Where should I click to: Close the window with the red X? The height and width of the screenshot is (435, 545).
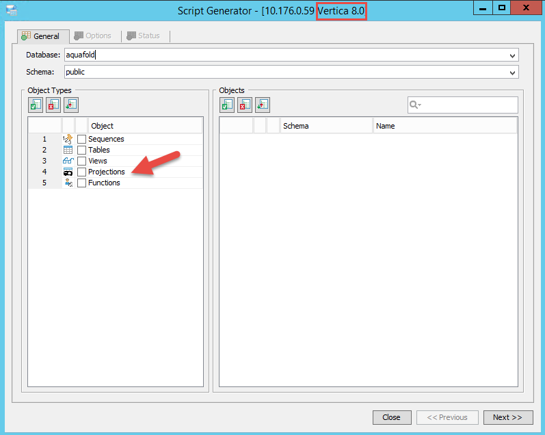(527, 8)
